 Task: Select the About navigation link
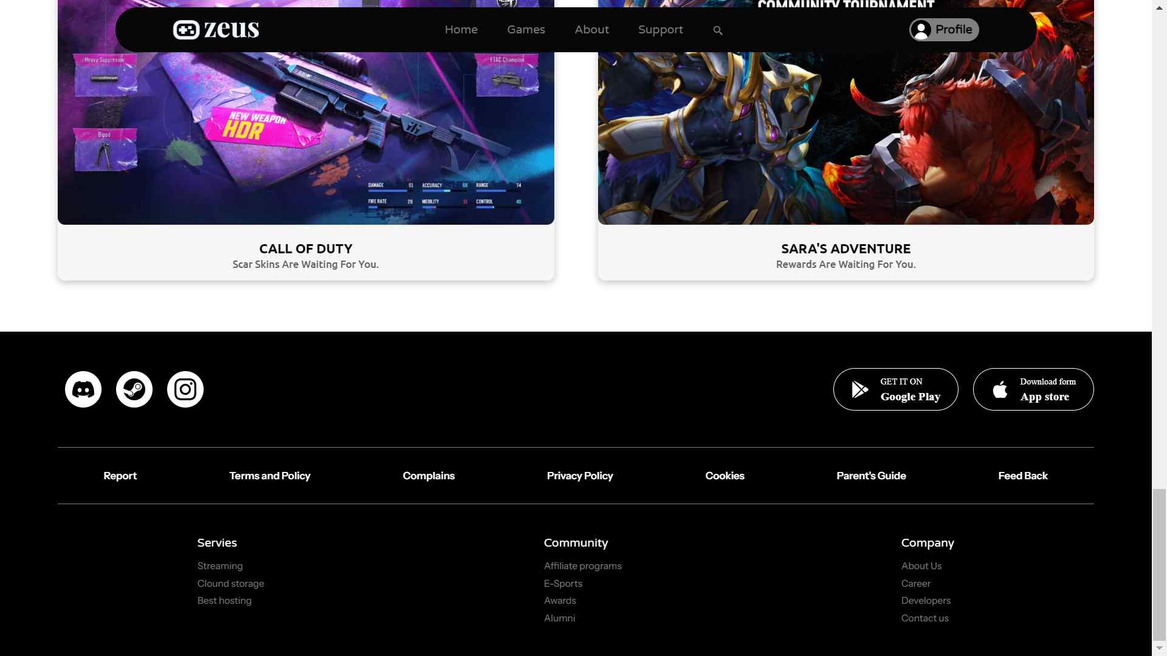pyautogui.click(x=591, y=30)
